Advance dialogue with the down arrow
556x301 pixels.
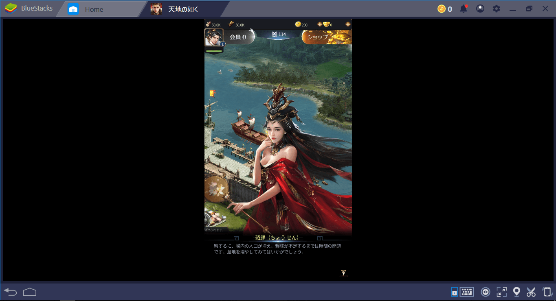click(x=343, y=273)
